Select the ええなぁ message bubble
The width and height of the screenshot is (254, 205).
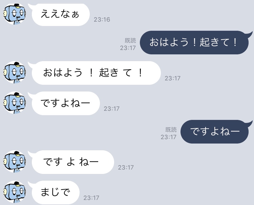(x=61, y=14)
